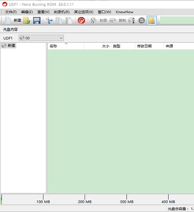This screenshot has width=194, height=212.
Task: Click the 100 MB mark on capacity bar
Action: pyautogui.click(x=43, y=202)
